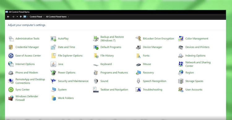232x120 pixels.
Task: Open the Power Options icon
Action: click(x=53, y=72)
